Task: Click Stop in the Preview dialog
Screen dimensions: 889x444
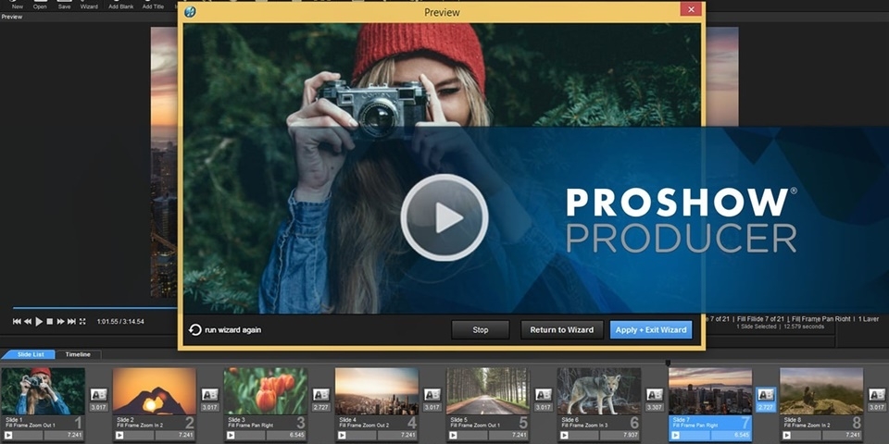Action: coord(481,329)
